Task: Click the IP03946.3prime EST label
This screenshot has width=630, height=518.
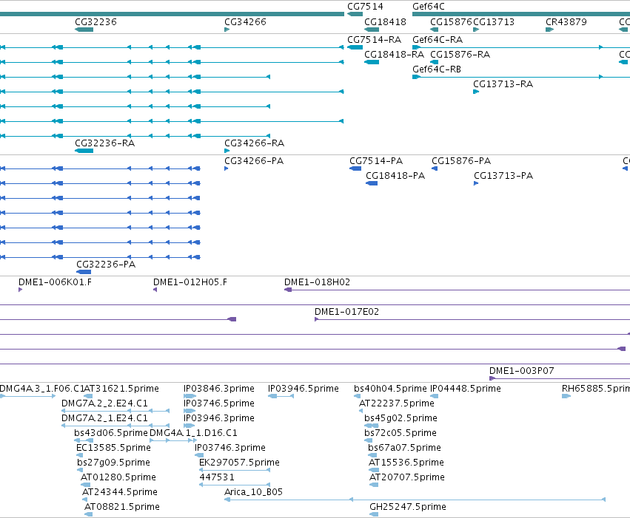Action: pos(219,418)
